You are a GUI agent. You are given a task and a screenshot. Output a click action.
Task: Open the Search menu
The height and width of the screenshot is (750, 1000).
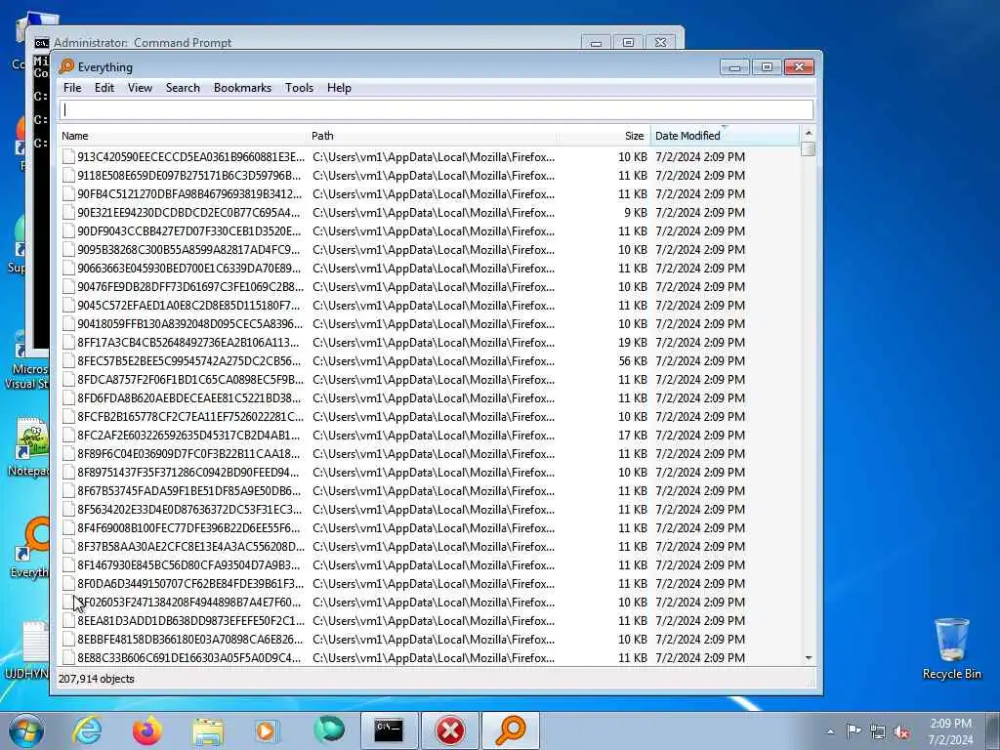[x=183, y=88]
